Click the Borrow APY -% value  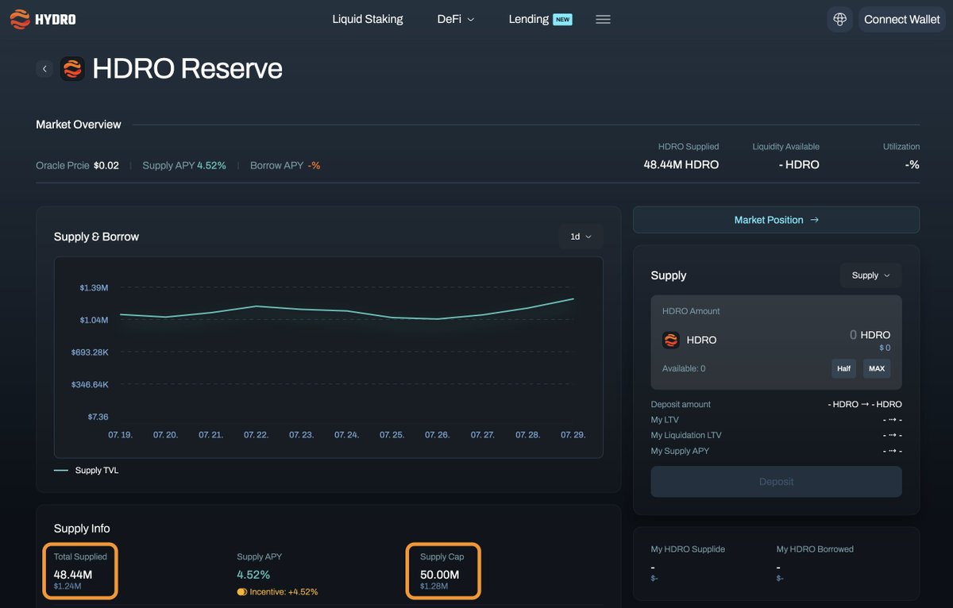click(x=314, y=165)
